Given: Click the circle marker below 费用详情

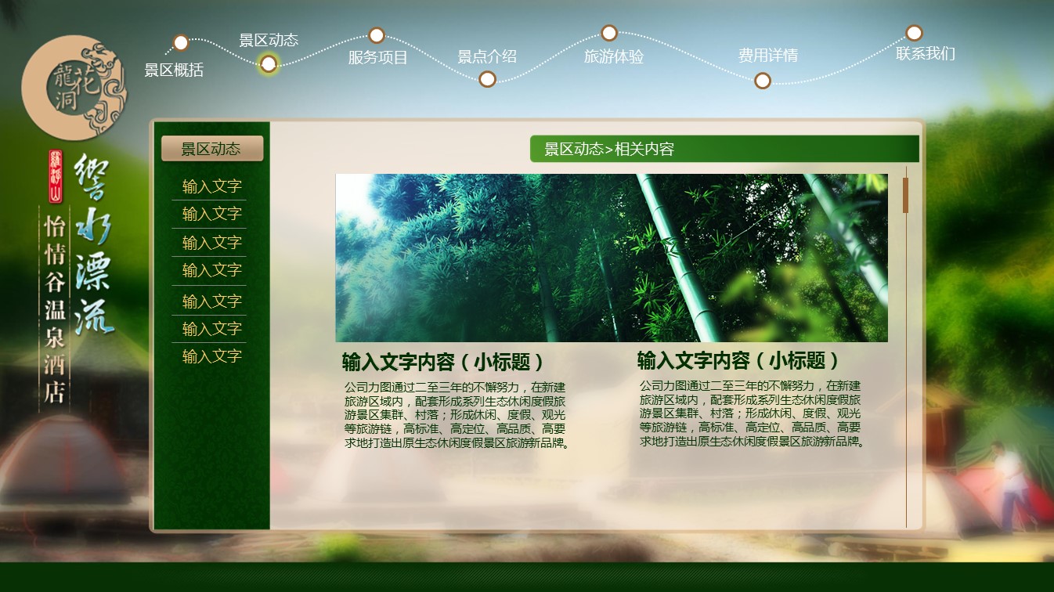Looking at the screenshot, I should [x=763, y=81].
